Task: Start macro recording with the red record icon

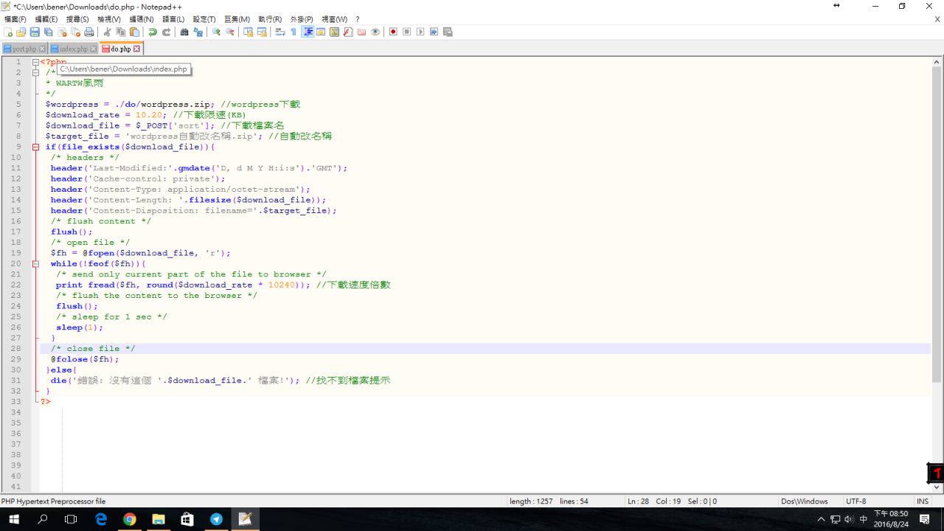Action: [x=393, y=32]
